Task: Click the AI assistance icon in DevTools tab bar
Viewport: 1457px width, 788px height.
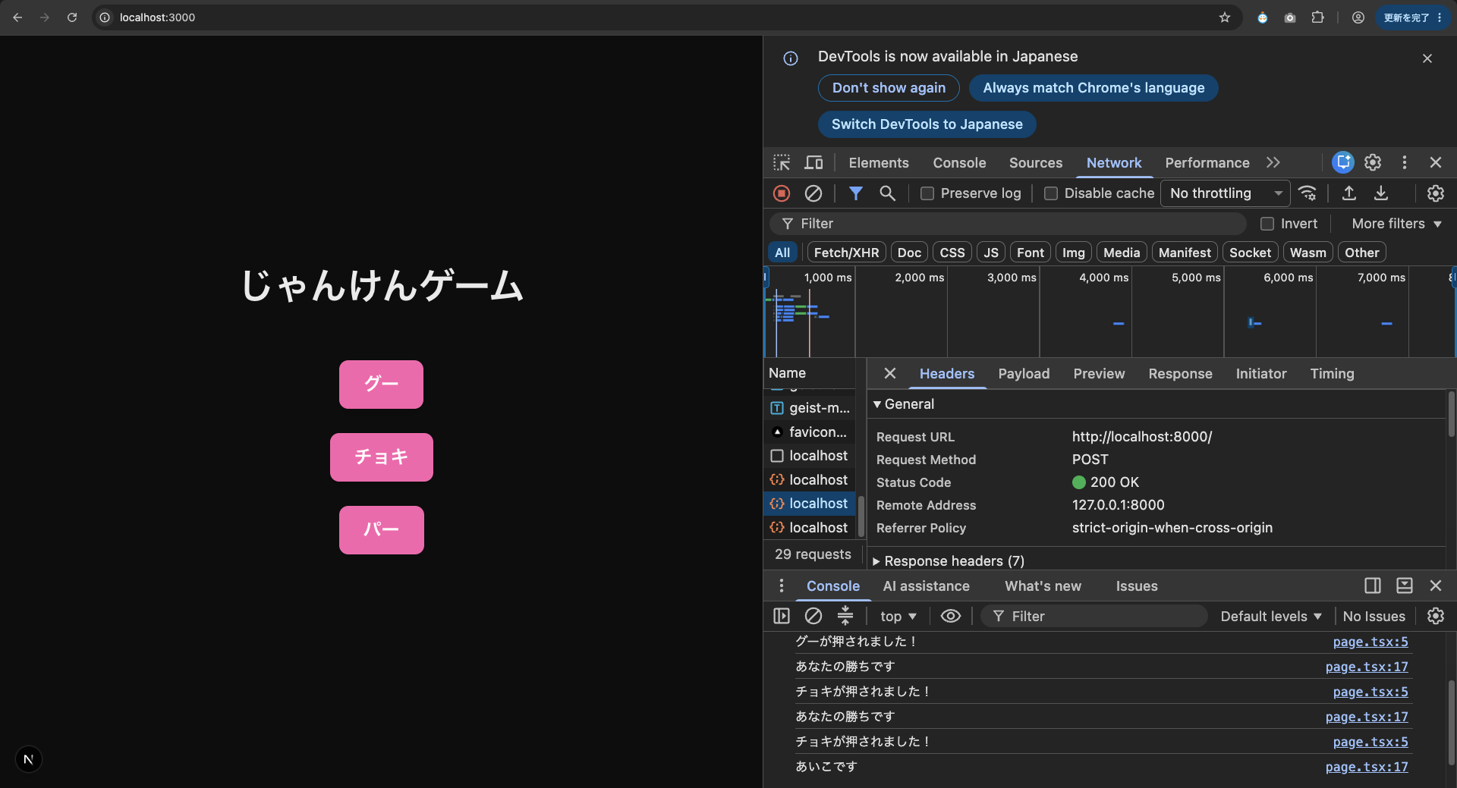Action: 1343,162
